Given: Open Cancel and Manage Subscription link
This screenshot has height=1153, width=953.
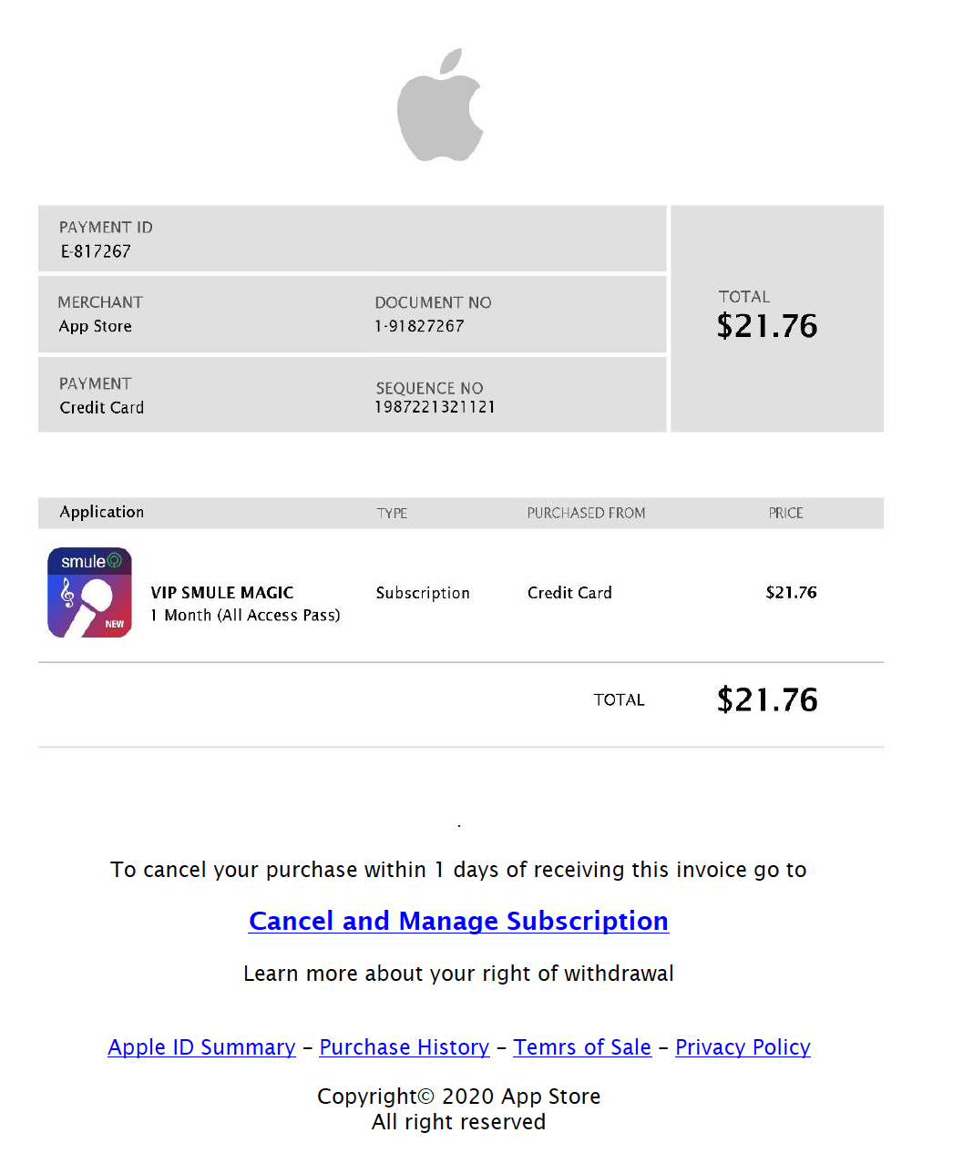Looking at the screenshot, I should click(458, 921).
